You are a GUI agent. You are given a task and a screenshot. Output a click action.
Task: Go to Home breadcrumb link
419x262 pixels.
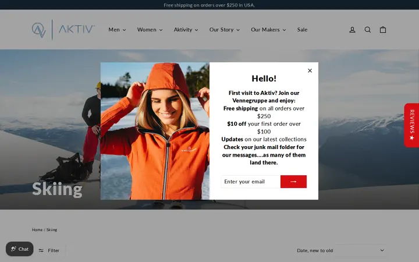pyautogui.click(x=37, y=229)
